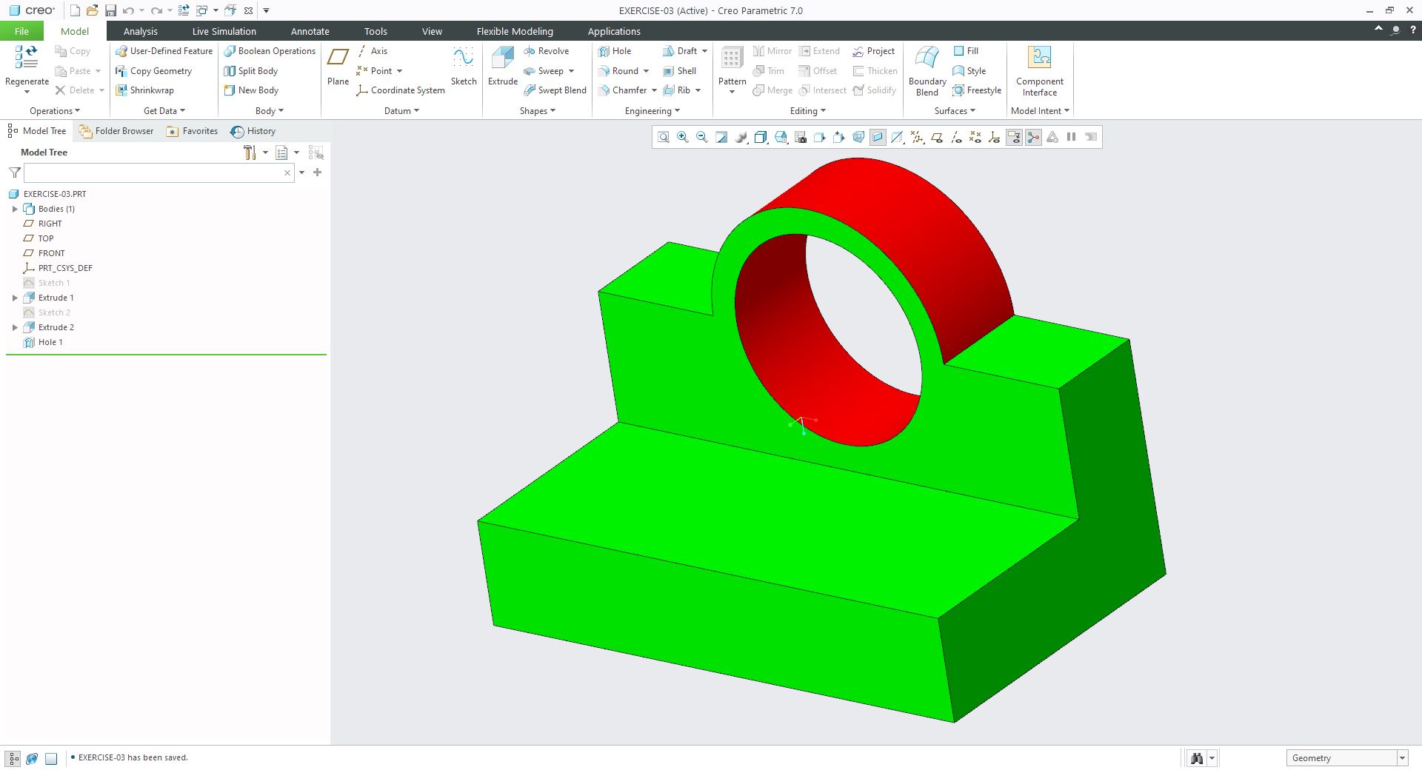Click the Fill surface tool
Screen dimensions: 1422x770
click(966, 51)
